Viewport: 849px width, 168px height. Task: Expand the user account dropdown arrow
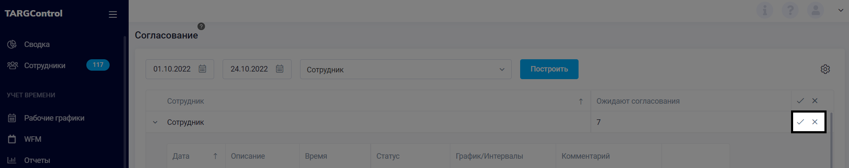841,10
